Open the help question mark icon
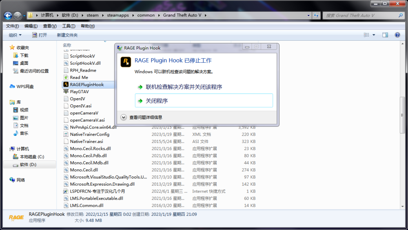408x230 pixels. [x=397, y=35]
